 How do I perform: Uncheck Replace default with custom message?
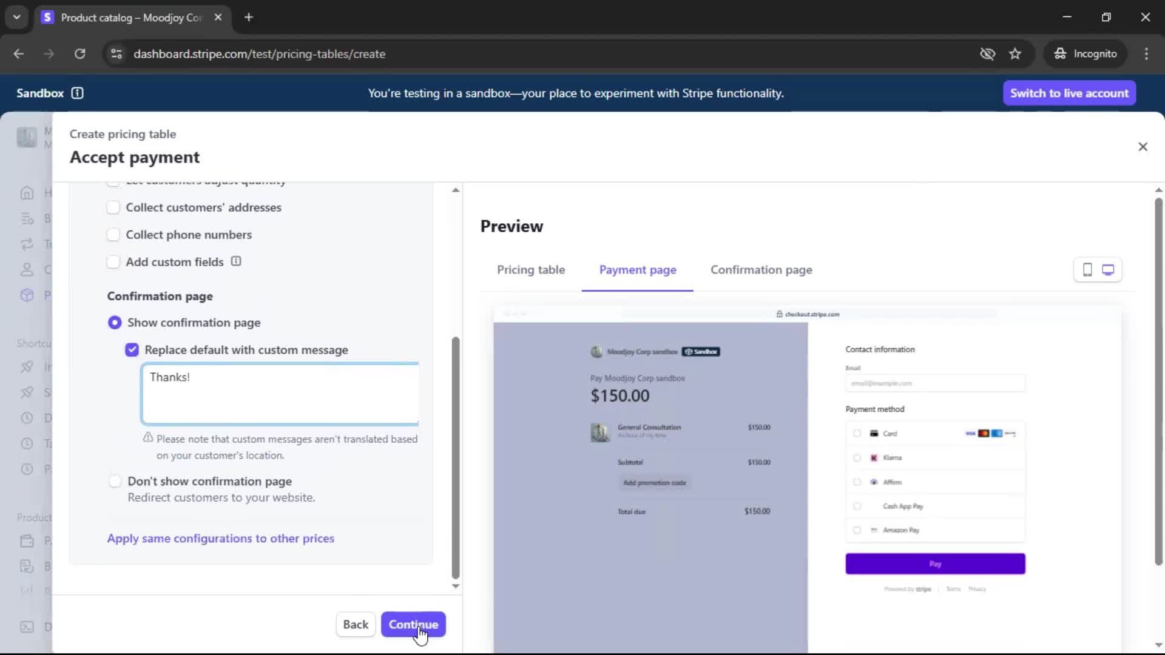pyautogui.click(x=132, y=350)
